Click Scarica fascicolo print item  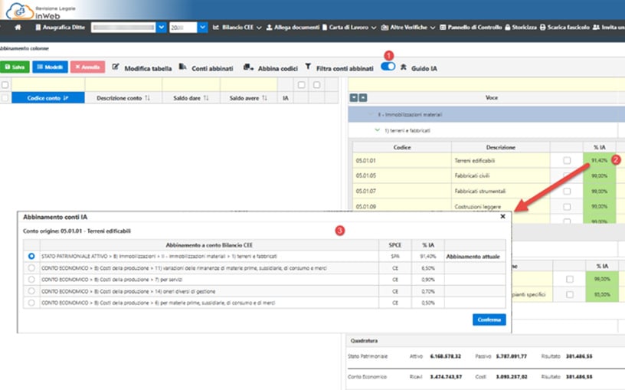click(x=564, y=27)
